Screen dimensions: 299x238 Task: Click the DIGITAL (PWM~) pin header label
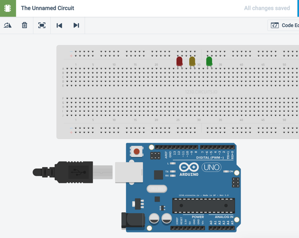(x=210, y=158)
